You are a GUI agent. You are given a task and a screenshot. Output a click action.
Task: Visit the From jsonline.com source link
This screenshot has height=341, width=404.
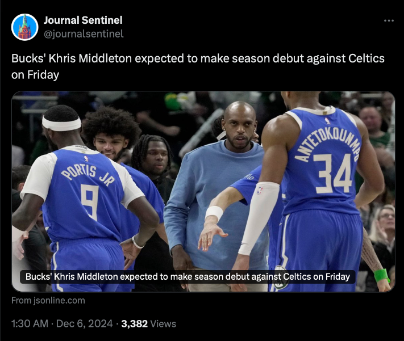click(48, 300)
